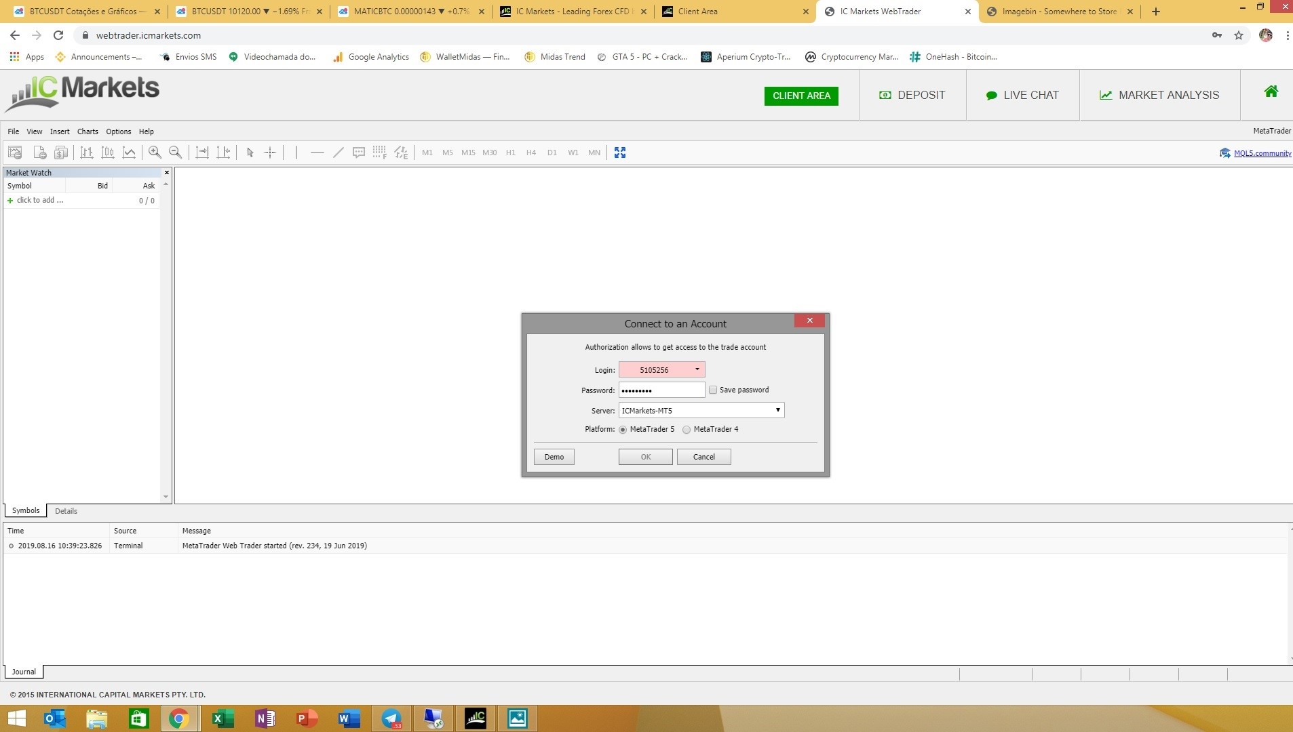Image resolution: width=1293 pixels, height=732 pixels.
Task: Confirm login with OK button
Action: [x=646, y=457]
